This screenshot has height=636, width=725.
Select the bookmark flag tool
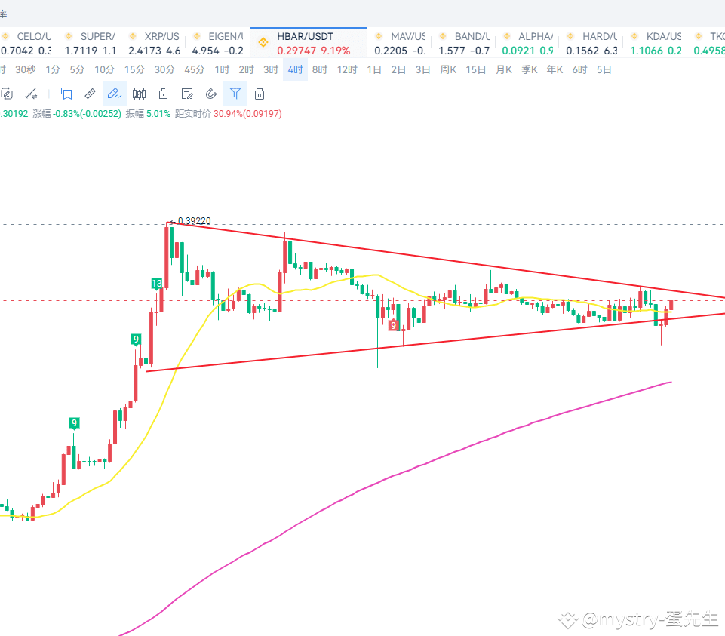point(66,94)
